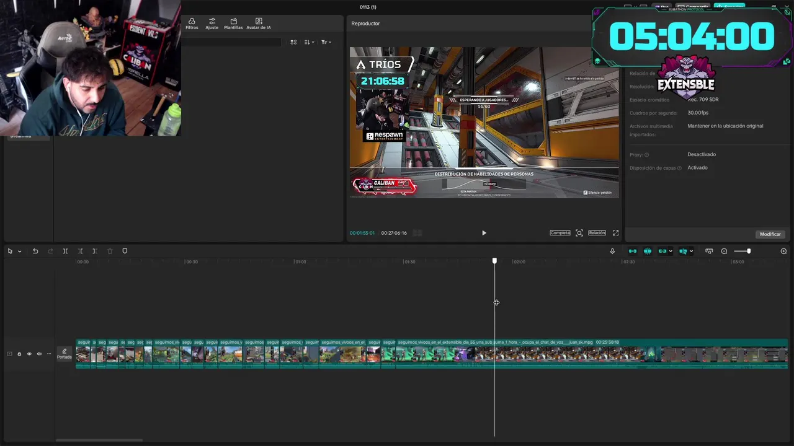Click the Modificar button
The image size is (794, 446).
(x=770, y=234)
